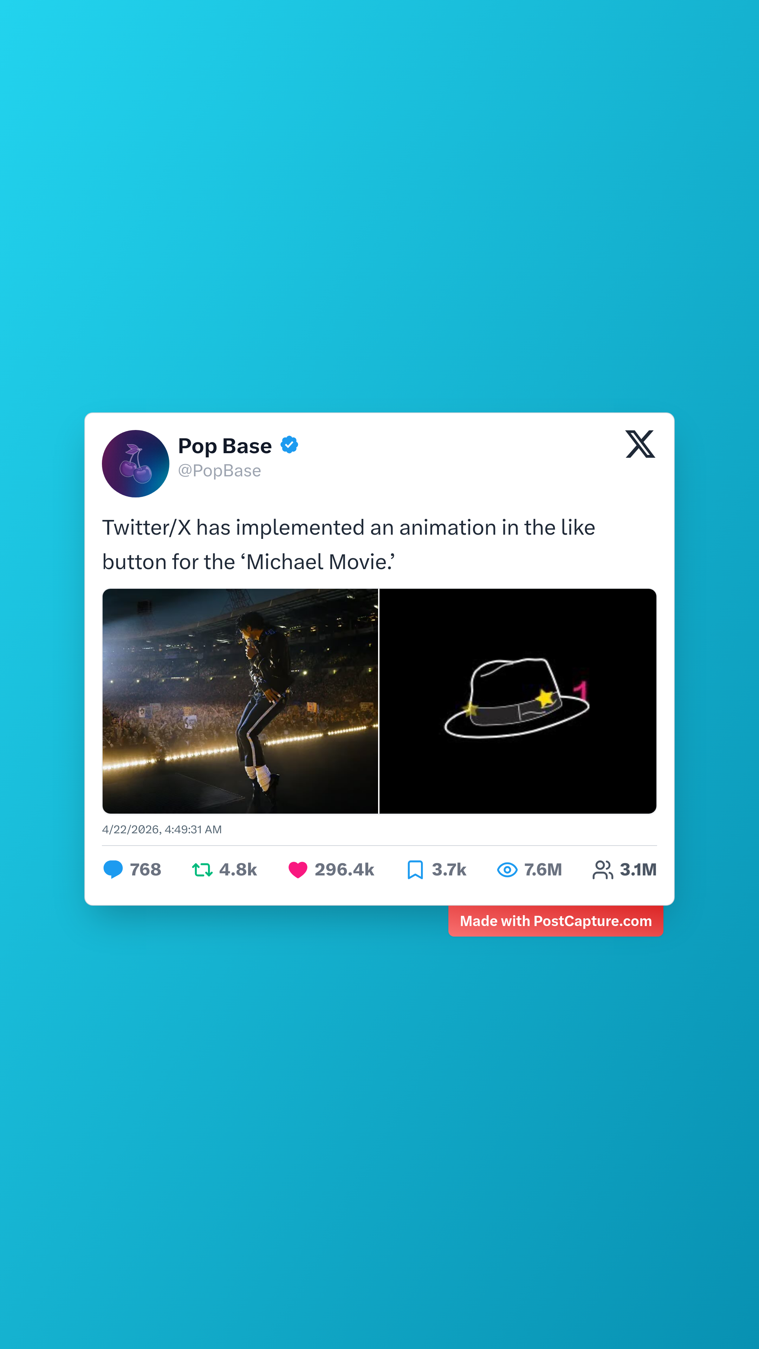Click the tweet text about Michael Movie
Screen dimensions: 759x1349
(x=348, y=545)
